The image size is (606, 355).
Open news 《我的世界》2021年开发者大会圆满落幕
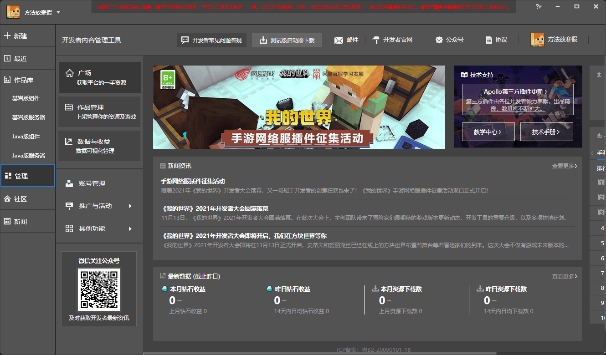tap(215, 208)
